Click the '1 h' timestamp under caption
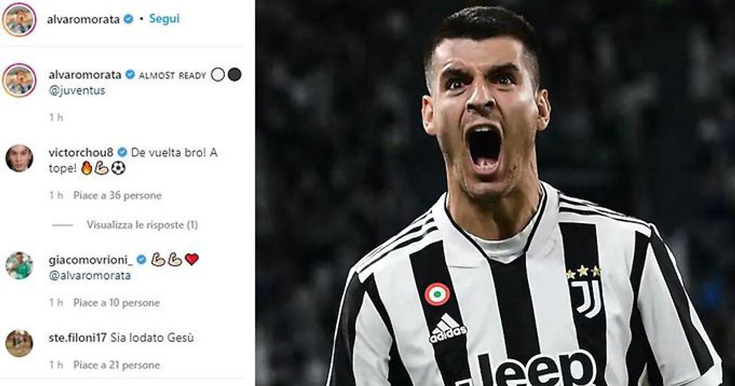 pos(56,117)
